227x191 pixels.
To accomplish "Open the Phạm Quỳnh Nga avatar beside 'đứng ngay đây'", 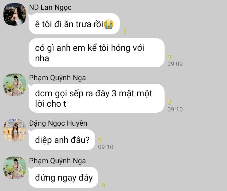I will pos(15,168).
